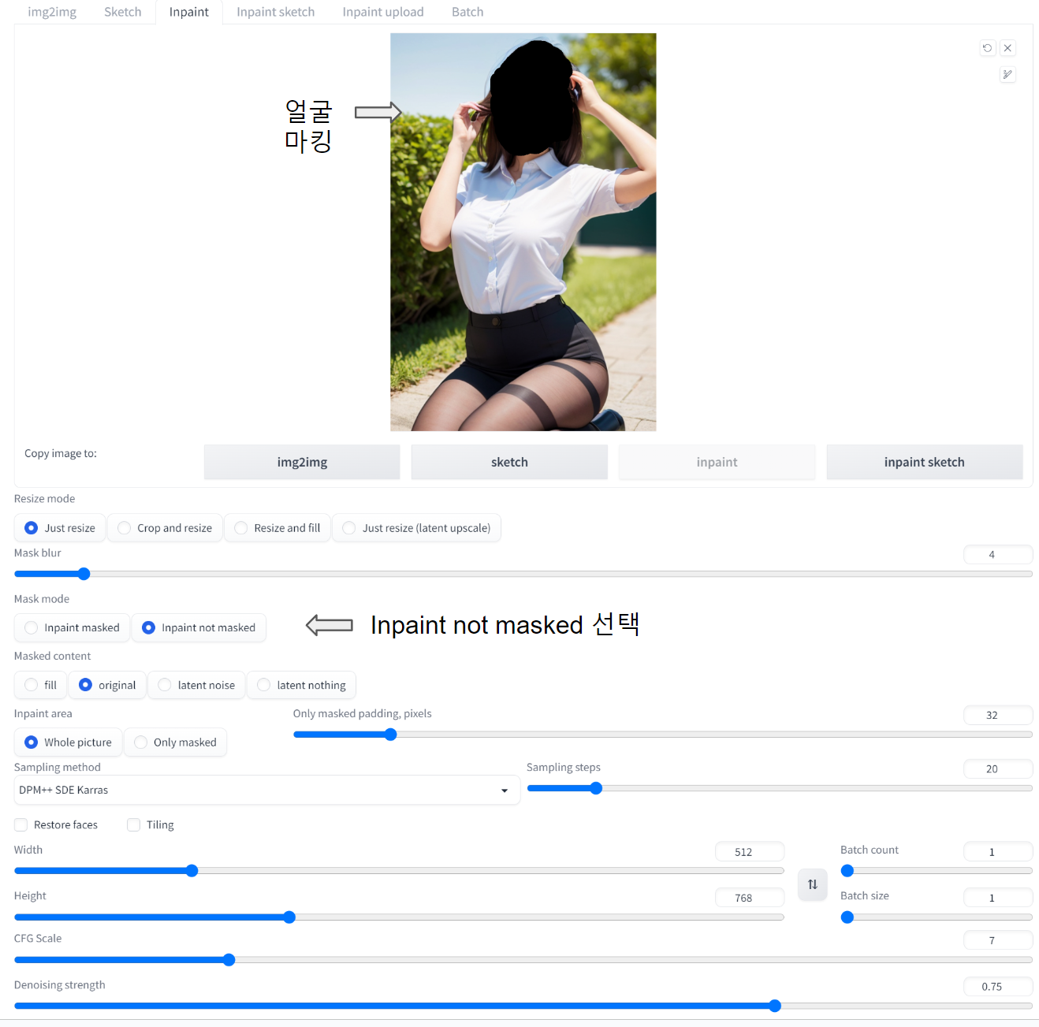The height and width of the screenshot is (1027, 1039).
Task: Adjust the Mask blur slider
Action: click(523, 574)
